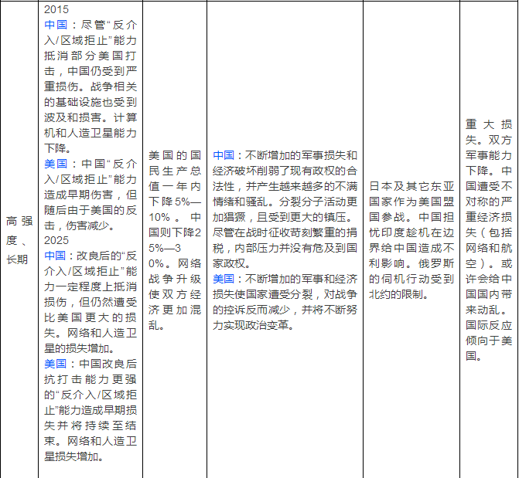
Task: Follow the 美国 link before 中国改良后
Action: pyautogui.click(x=56, y=364)
